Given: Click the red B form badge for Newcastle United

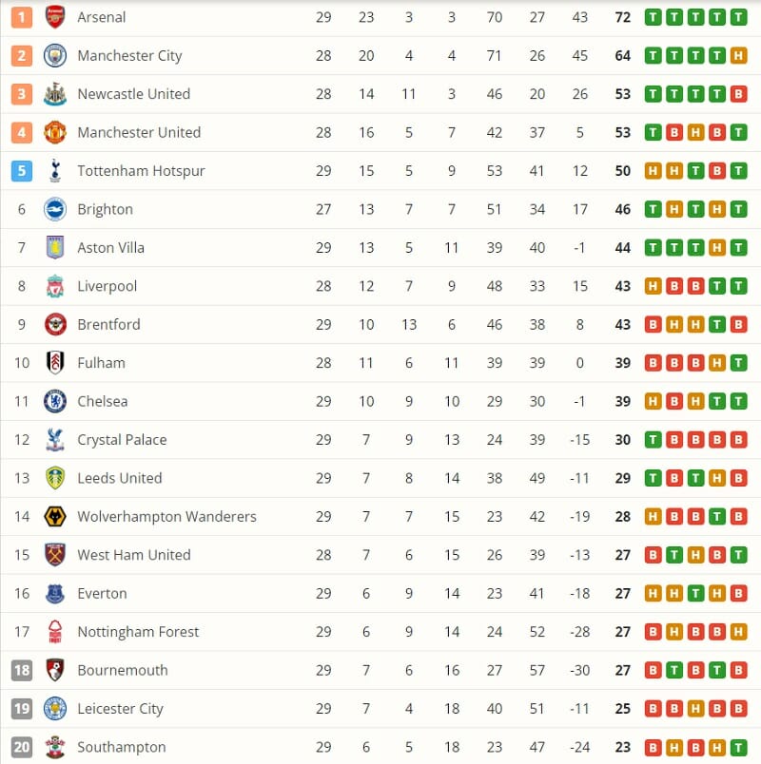Looking at the screenshot, I should (738, 94).
